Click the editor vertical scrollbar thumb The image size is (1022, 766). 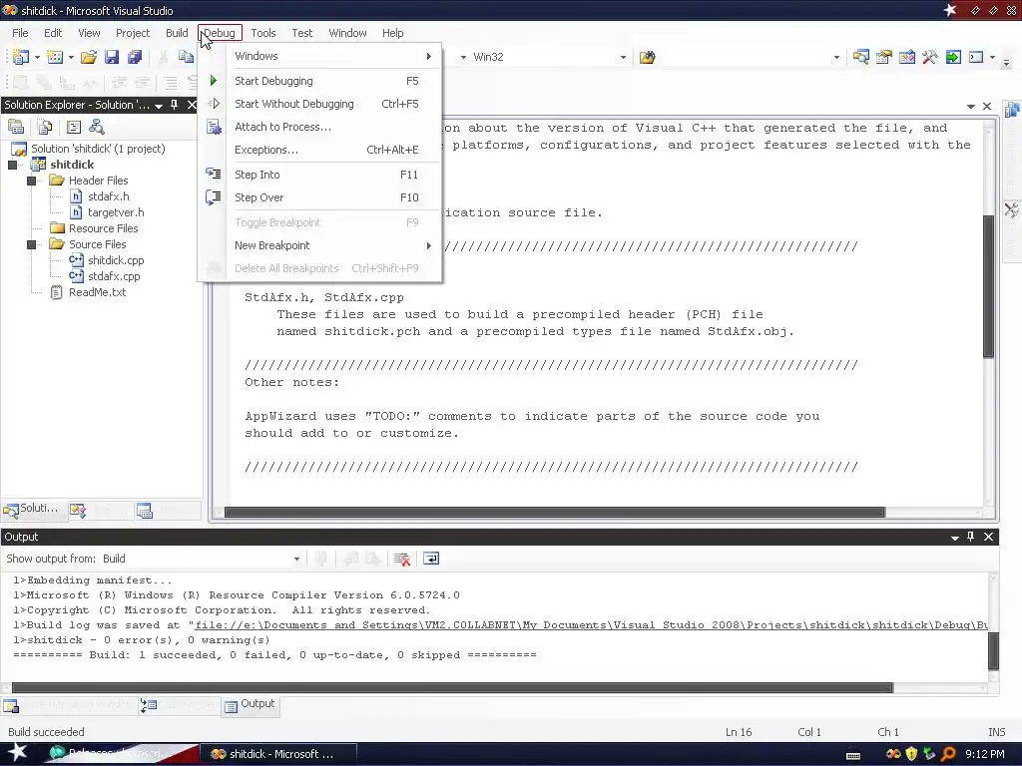click(x=988, y=286)
